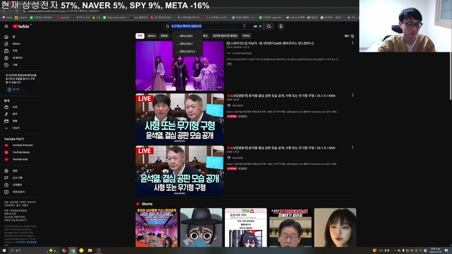Open the first KNN LIVE thumbnail
Viewport: 452px width, 254px height.
(180, 118)
